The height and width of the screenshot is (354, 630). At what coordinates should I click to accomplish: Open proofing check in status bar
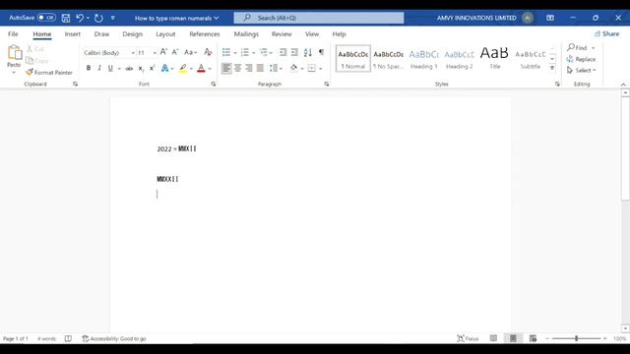(68, 338)
